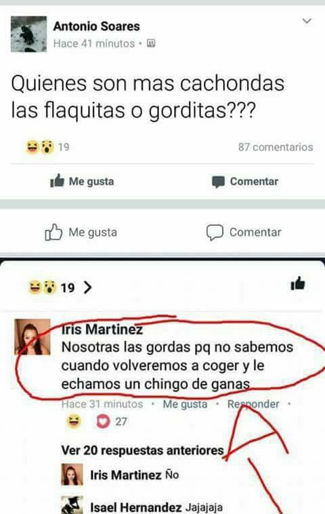Tap the filled Comentar speech bubble icon
Viewport: 325px width, 514px height.
218,182
